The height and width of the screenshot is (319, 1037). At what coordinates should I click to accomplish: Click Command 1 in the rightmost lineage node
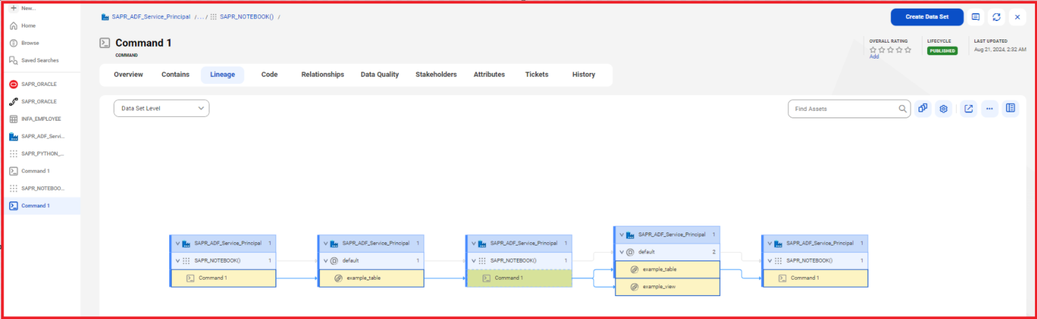[815, 278]
